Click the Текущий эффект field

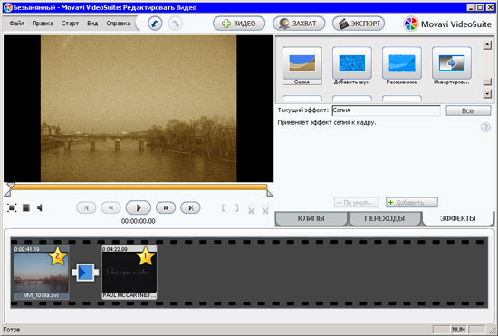[x=386, y=110]
